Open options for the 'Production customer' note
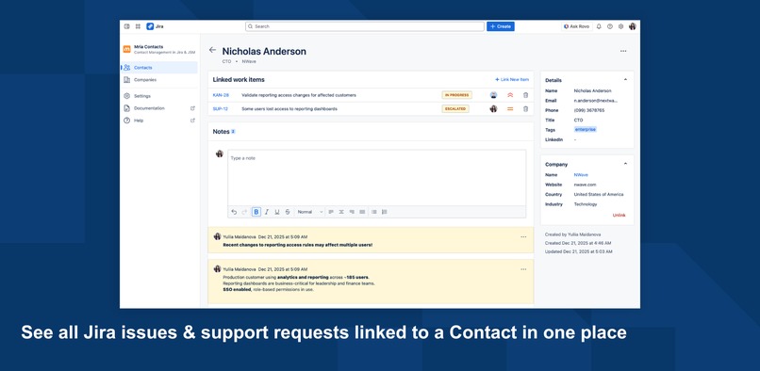The width and height of the screenshot is (760, 371). [523, 269]
